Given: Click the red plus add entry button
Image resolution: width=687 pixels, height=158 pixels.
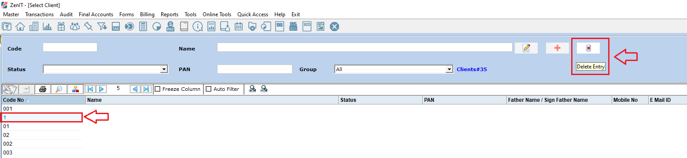Looking at the screenshot, I should [558, 48].
